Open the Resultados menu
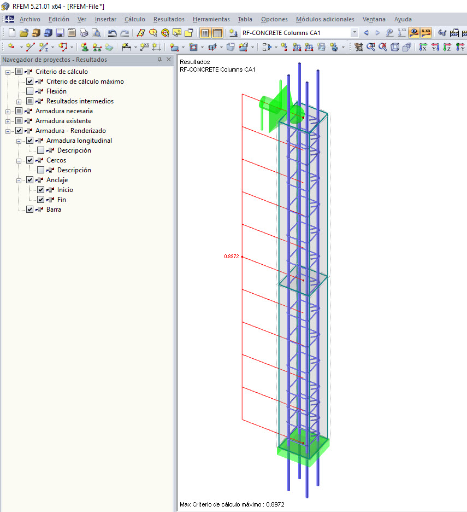Image resolution: width=467 pixels, height=512 pixels. pyautogui.click(x=169, y=19)
